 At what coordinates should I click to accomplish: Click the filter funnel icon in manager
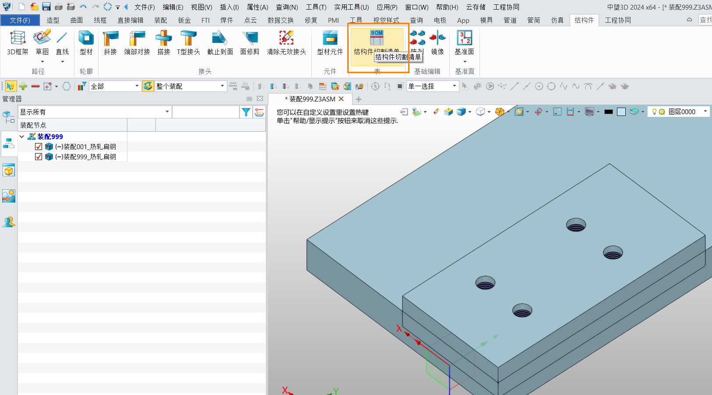click(x=246, y=112)
